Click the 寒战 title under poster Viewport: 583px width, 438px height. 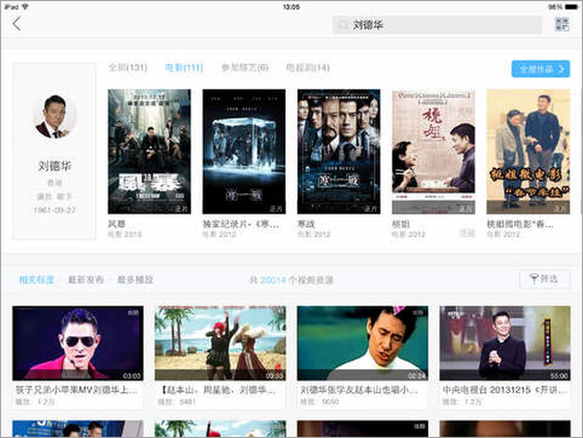click(306, 223)
